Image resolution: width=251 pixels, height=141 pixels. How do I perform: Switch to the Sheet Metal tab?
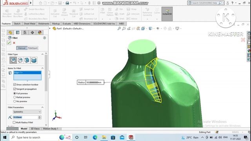[x=29, y=23]
